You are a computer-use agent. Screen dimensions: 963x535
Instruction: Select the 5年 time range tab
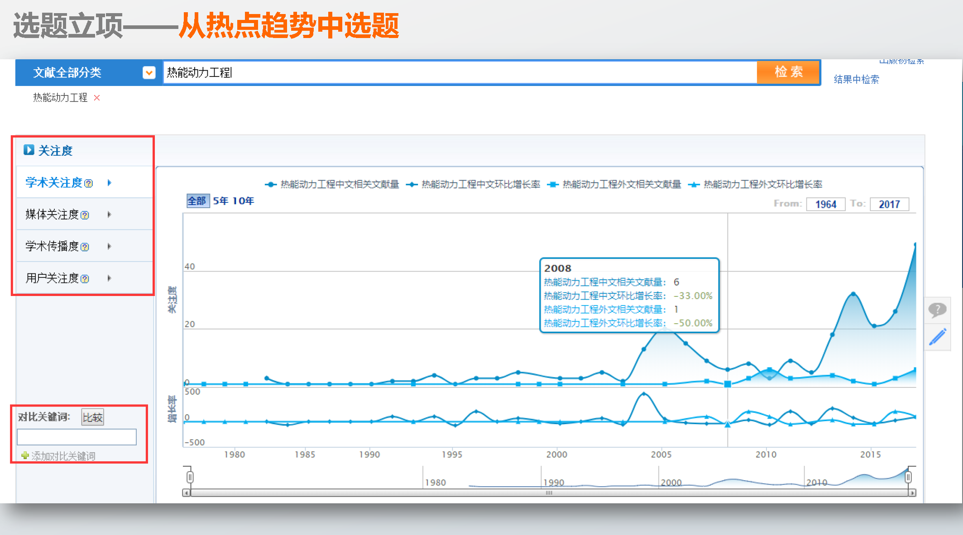tap(220, 201)
